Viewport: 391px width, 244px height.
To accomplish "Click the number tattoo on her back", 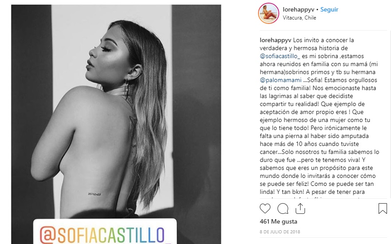I will pos(94,194).
